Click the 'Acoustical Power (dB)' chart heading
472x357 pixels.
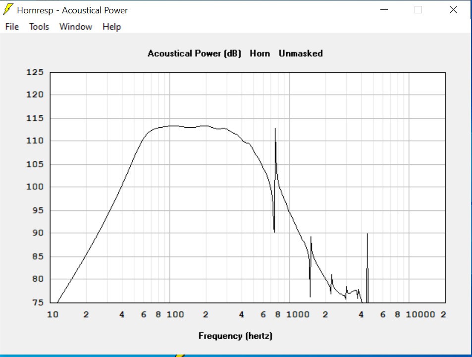pyautogui.click(x=194, y=53)
